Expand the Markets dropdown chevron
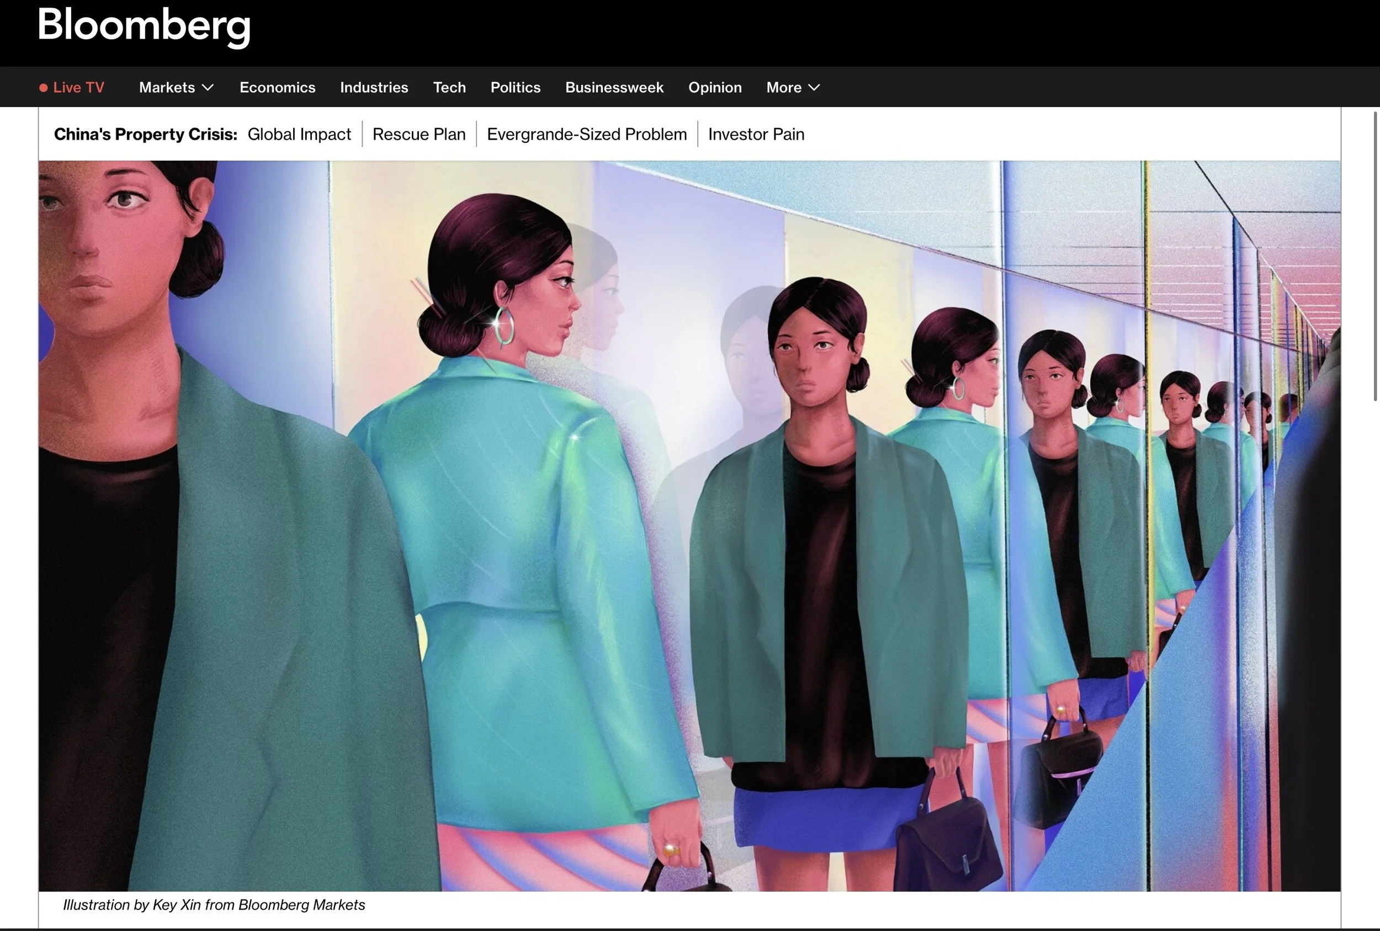 (208, 88)
